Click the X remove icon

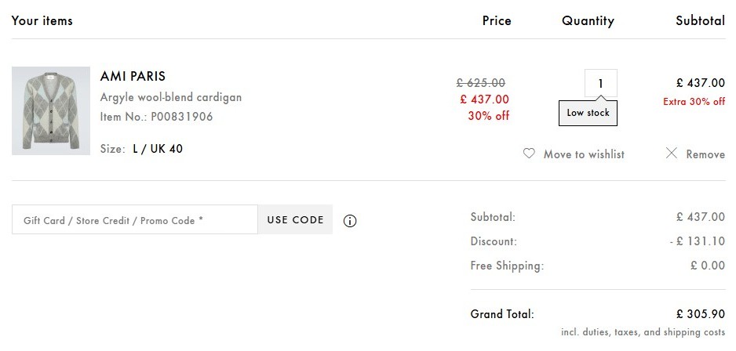[x=672, y=153]
